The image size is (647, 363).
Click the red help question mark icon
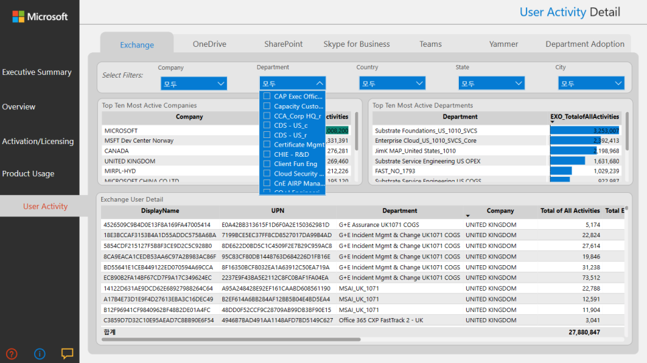pos(11,354)
